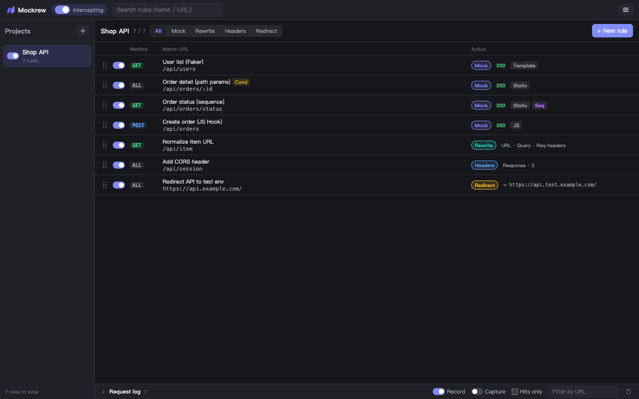This screenshot has height=399, width=639.
Task: Disable the Shop API project switch
Action: pos(13,56)
